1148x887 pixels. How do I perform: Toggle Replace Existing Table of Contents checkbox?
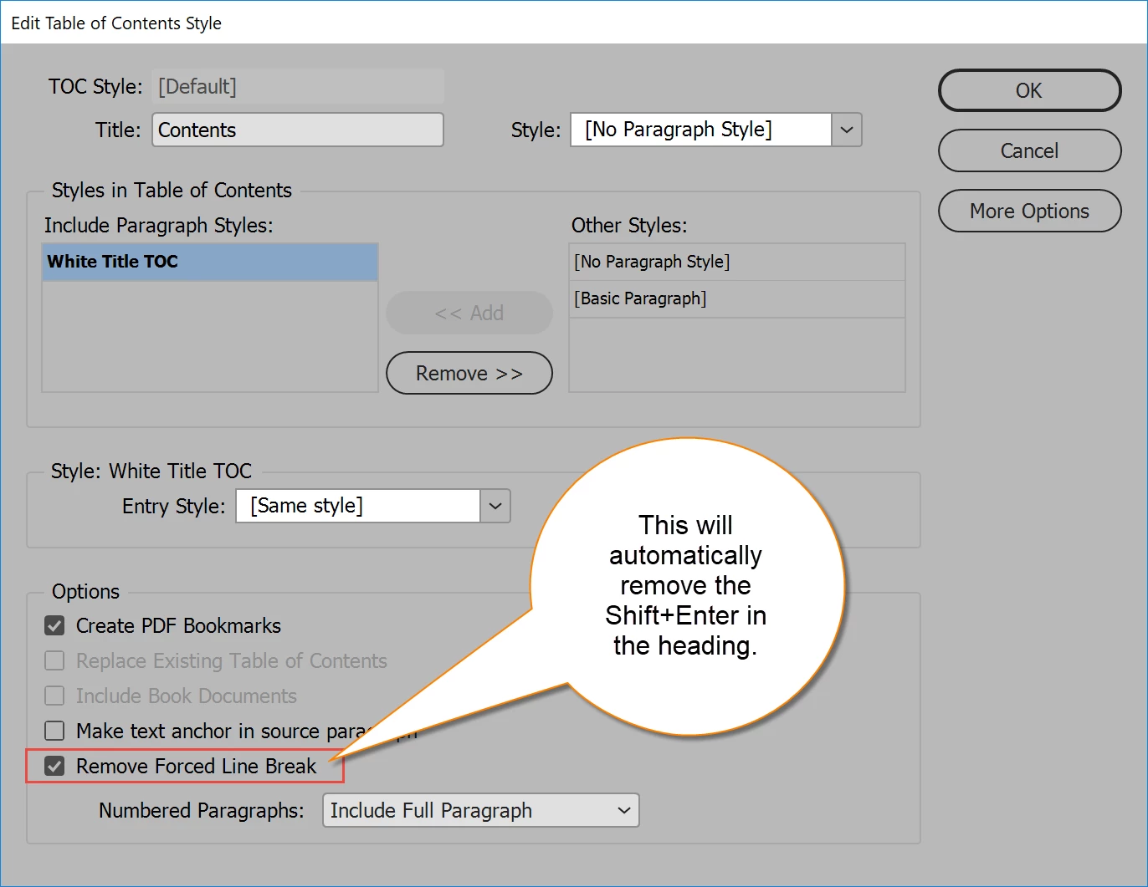[54, 660]
